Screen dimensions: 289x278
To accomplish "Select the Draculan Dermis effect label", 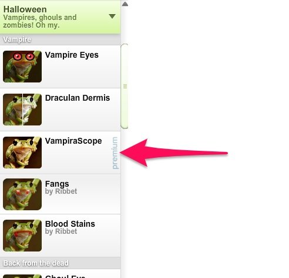I will click(78, 98).
